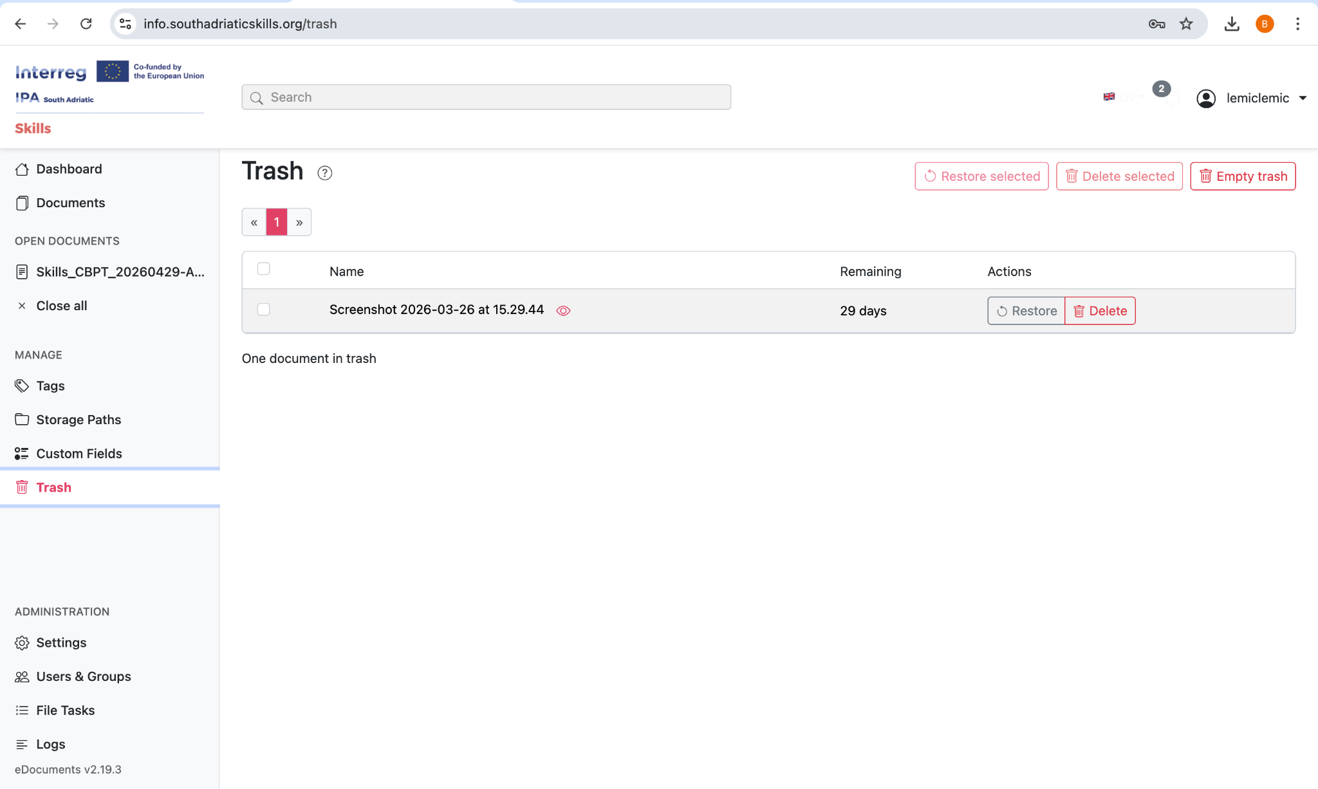Viewport: 1318px width, 789px height.
Task: Click the Interreg Skills logo
Action: (109, 97)
